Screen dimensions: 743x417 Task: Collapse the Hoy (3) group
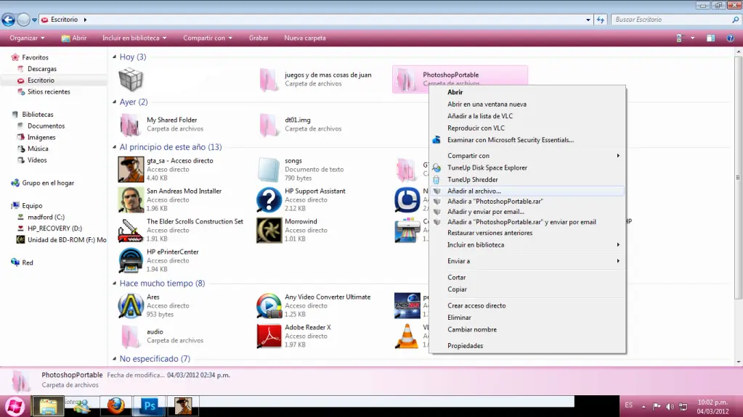tap(115, 57)
